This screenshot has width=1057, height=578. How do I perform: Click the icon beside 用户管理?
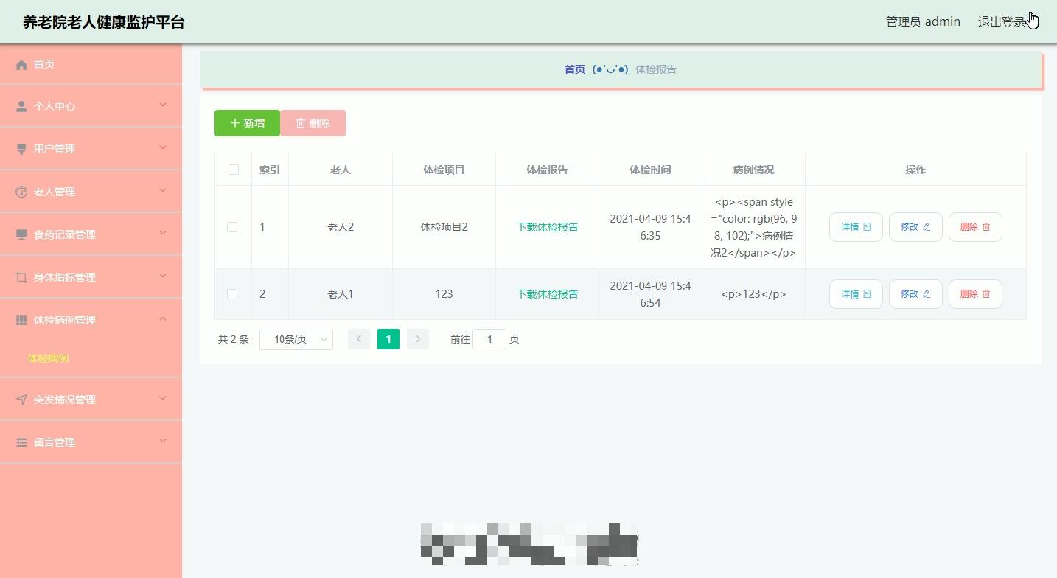click(x=21, y=150)
